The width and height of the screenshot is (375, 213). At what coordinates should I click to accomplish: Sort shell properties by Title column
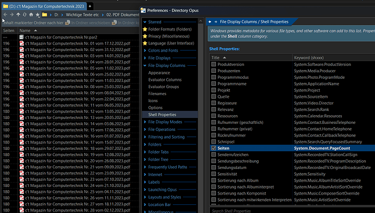251,58
